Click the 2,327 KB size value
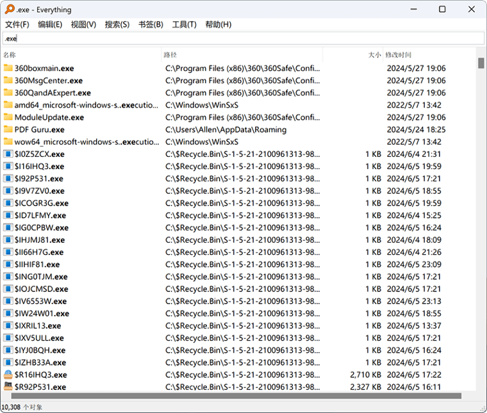Viewport: 487px width, 413px height. pos(365,387)
